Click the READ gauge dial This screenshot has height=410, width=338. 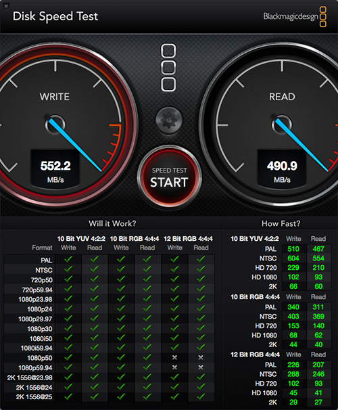click(282, 124)
